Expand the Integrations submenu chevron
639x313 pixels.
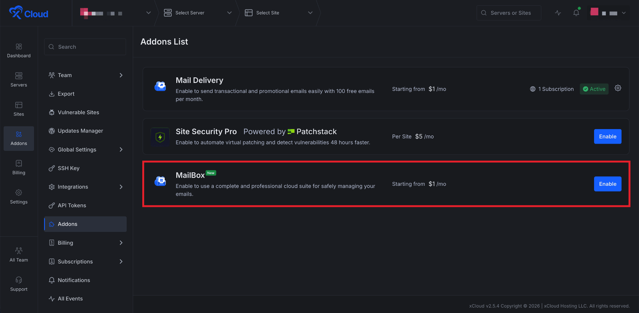click(121, 187)
